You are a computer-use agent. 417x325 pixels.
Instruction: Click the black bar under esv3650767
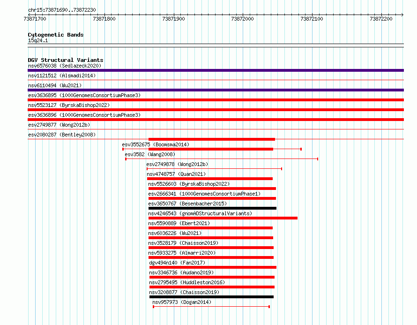pos(213,208)
